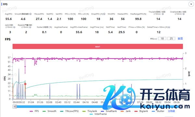Toggle InterFrame series in legend
This screenshot has width=195, height=117.
click(98, 114)
